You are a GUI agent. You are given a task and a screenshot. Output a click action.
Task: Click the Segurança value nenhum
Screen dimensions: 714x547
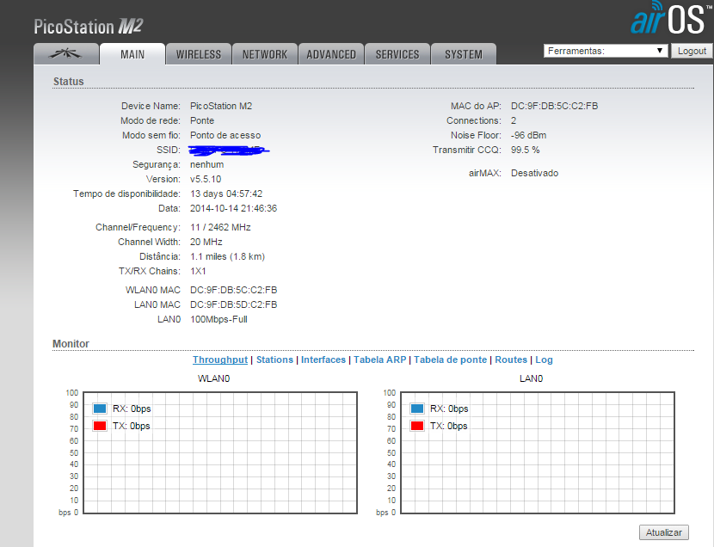pos(206,164)
